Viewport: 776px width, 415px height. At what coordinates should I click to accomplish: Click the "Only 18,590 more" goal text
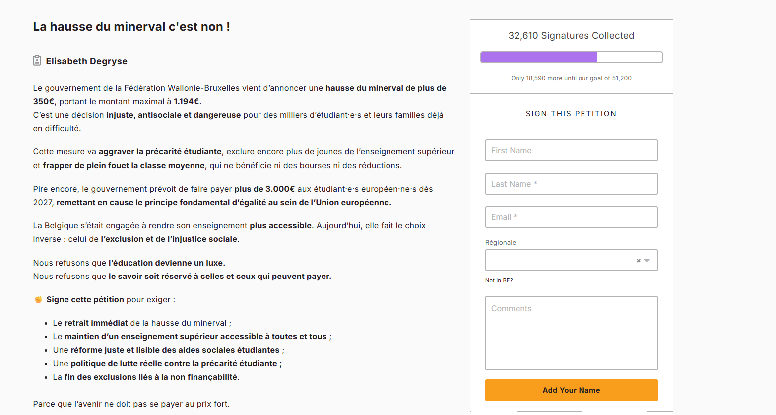coord(571,78)
